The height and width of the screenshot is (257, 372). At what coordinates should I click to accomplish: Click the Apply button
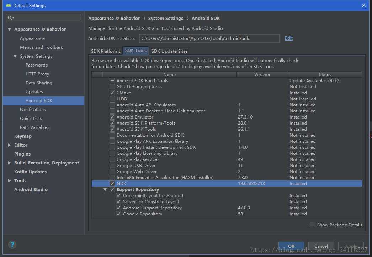coord(351,246)
